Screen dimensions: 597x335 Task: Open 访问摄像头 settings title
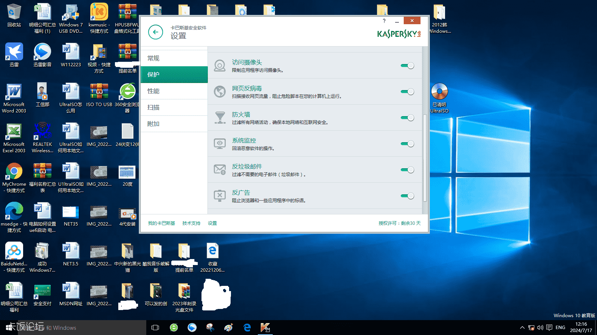click(247, 62)
